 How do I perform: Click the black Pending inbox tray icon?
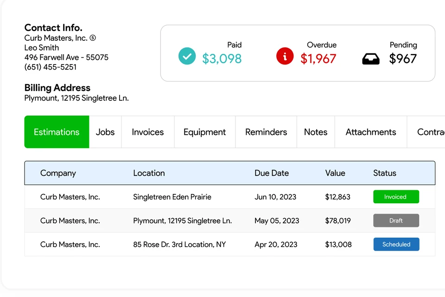[x=371, y=59]
